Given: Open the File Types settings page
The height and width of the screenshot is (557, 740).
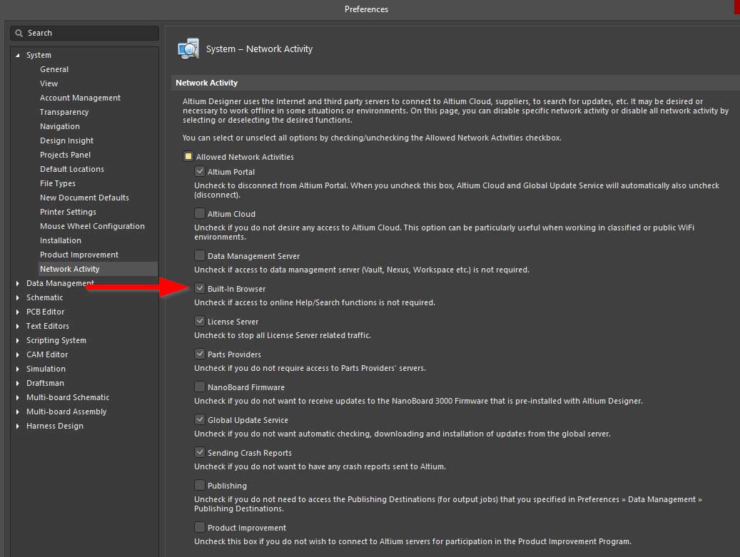Looking at the screenshot, I should pyautogui.click(x=58, y=183).
